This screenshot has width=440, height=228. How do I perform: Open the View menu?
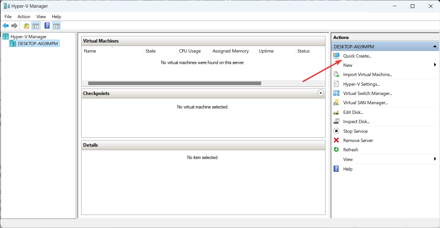41,17
